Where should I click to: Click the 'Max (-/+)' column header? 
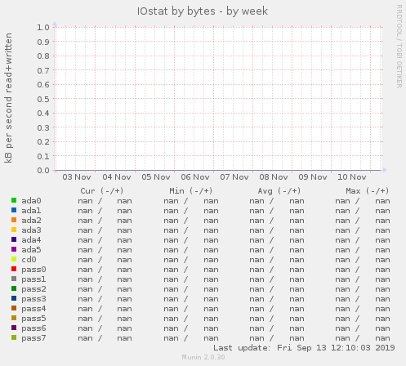(368, 191)
